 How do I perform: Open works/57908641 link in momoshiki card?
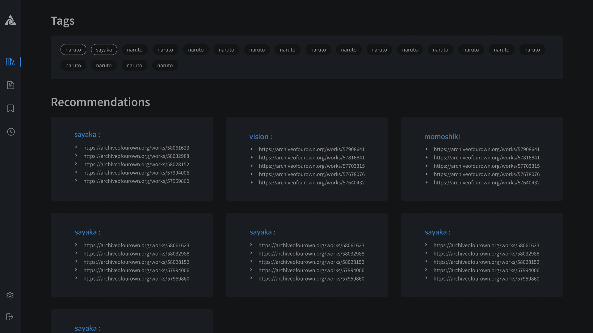click(487, 149)
